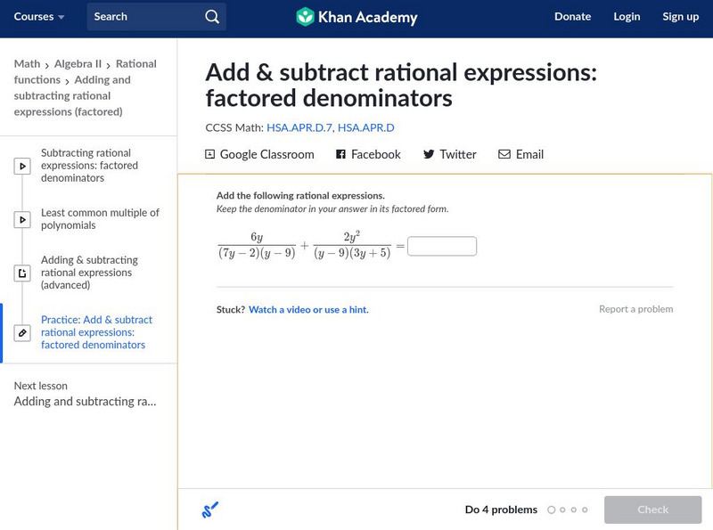Click the Twitter bird icon

429,154
